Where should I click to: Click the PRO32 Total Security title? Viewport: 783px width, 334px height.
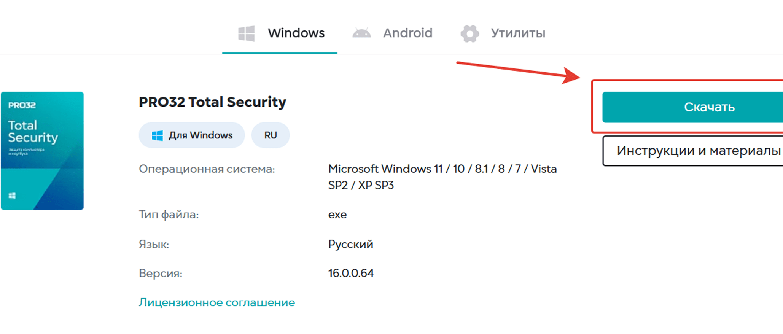tap(212, 102)
